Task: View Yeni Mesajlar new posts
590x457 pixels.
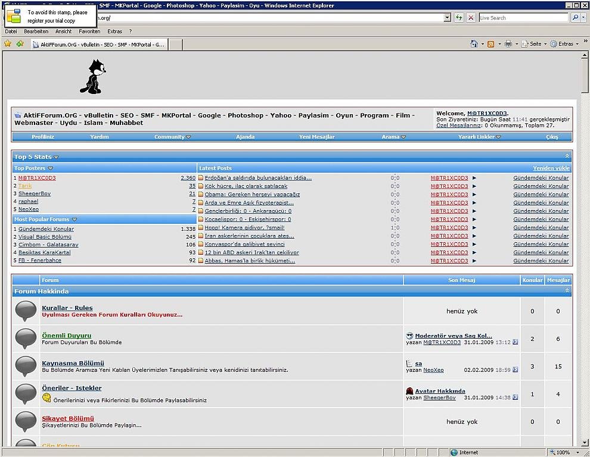Action: [x=317, y=137]
